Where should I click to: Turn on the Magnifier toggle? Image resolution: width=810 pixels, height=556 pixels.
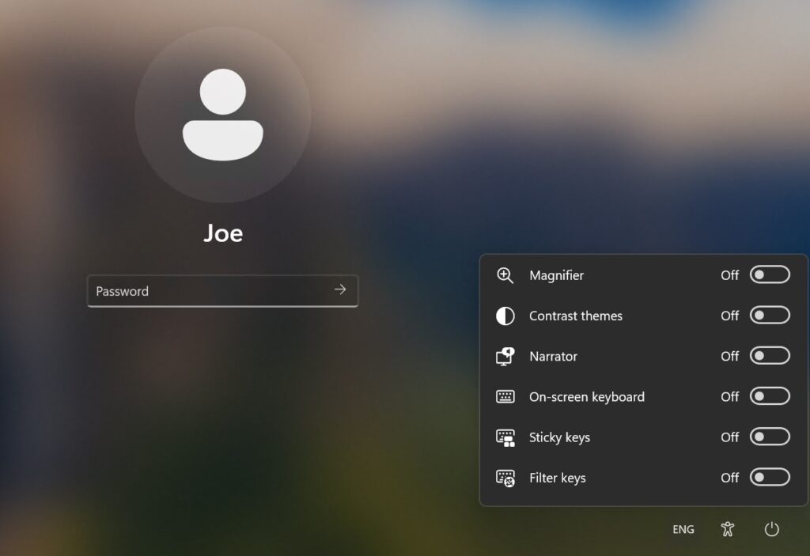click(x=769, y=275)
